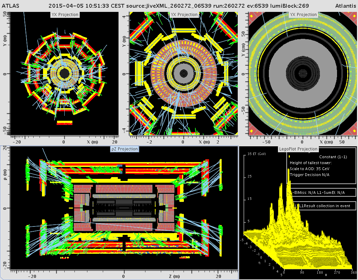The width and height of the screenshot is (358, 280).
Task: Activate the ρZ Projection label
Action: (124, 149)
